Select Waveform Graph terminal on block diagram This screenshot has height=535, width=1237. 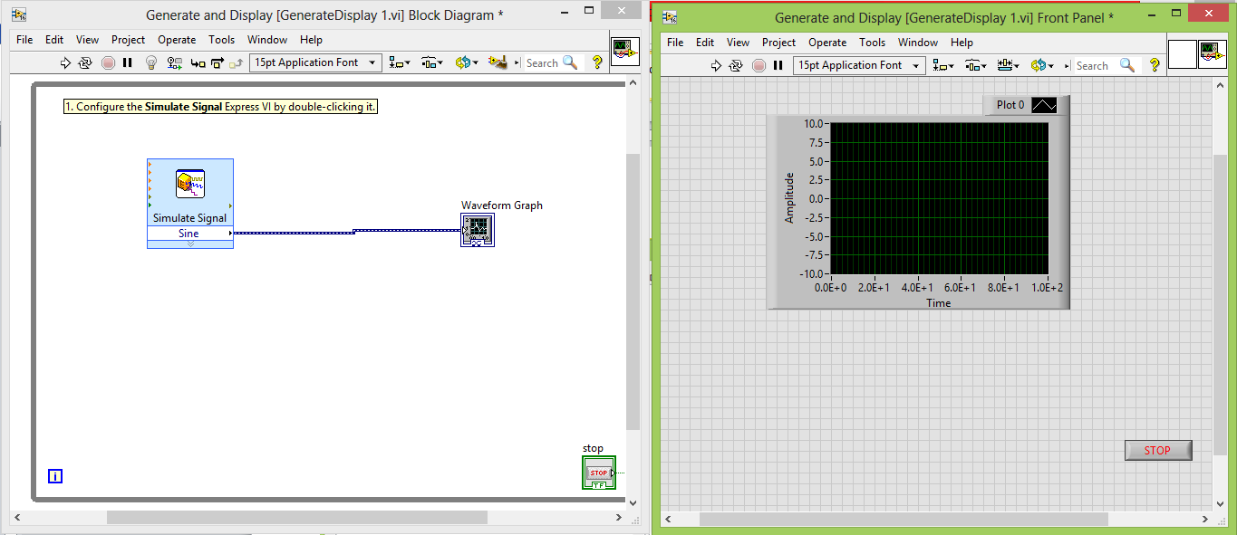coord(478,231)
